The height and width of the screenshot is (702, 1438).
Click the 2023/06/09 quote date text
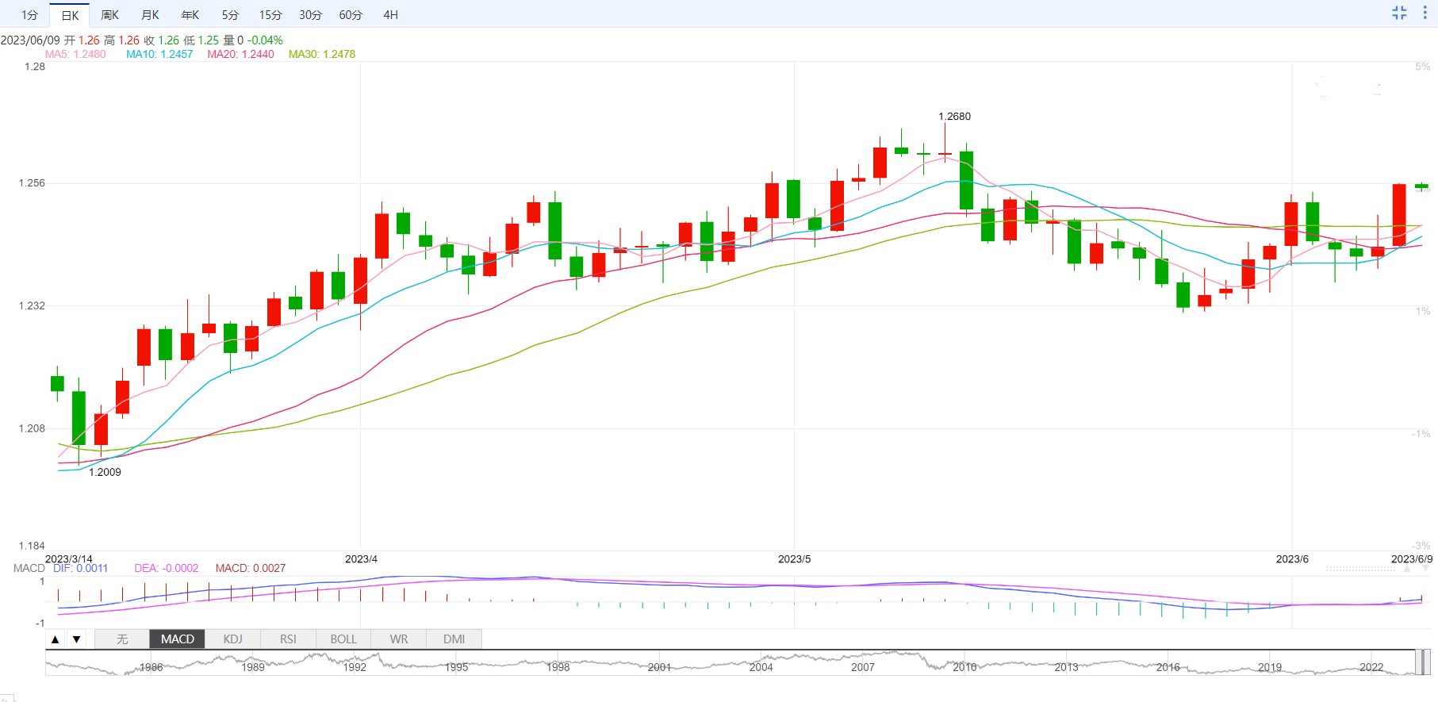point(30,40)
